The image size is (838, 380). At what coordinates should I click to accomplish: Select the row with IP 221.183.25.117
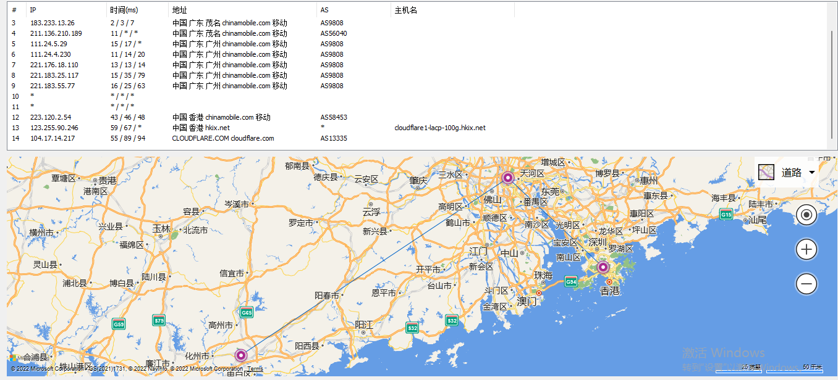point(417,75)
